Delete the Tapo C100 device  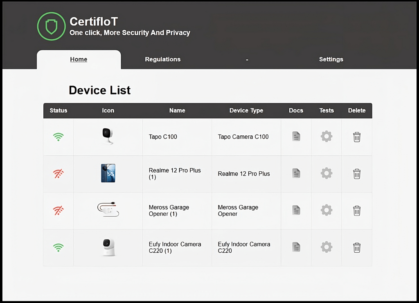(357, 137)
